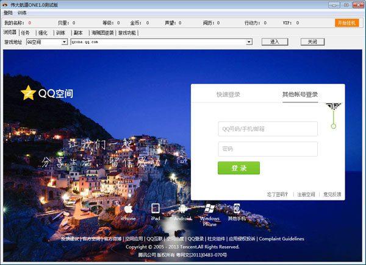Click the 关闭 button next to 进入
The width and height of the screenshot is (366, 265).
[312, 41]
